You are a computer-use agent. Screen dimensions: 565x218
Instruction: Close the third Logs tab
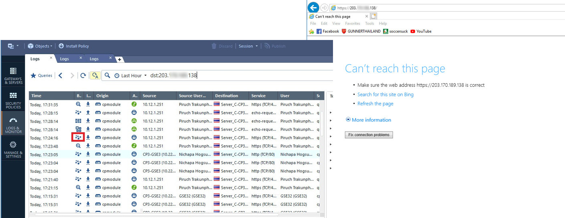[111, 58]
